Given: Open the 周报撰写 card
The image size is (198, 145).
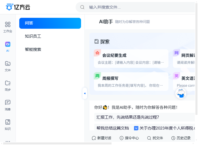Looking at the screenshot, I should [131, 82].
